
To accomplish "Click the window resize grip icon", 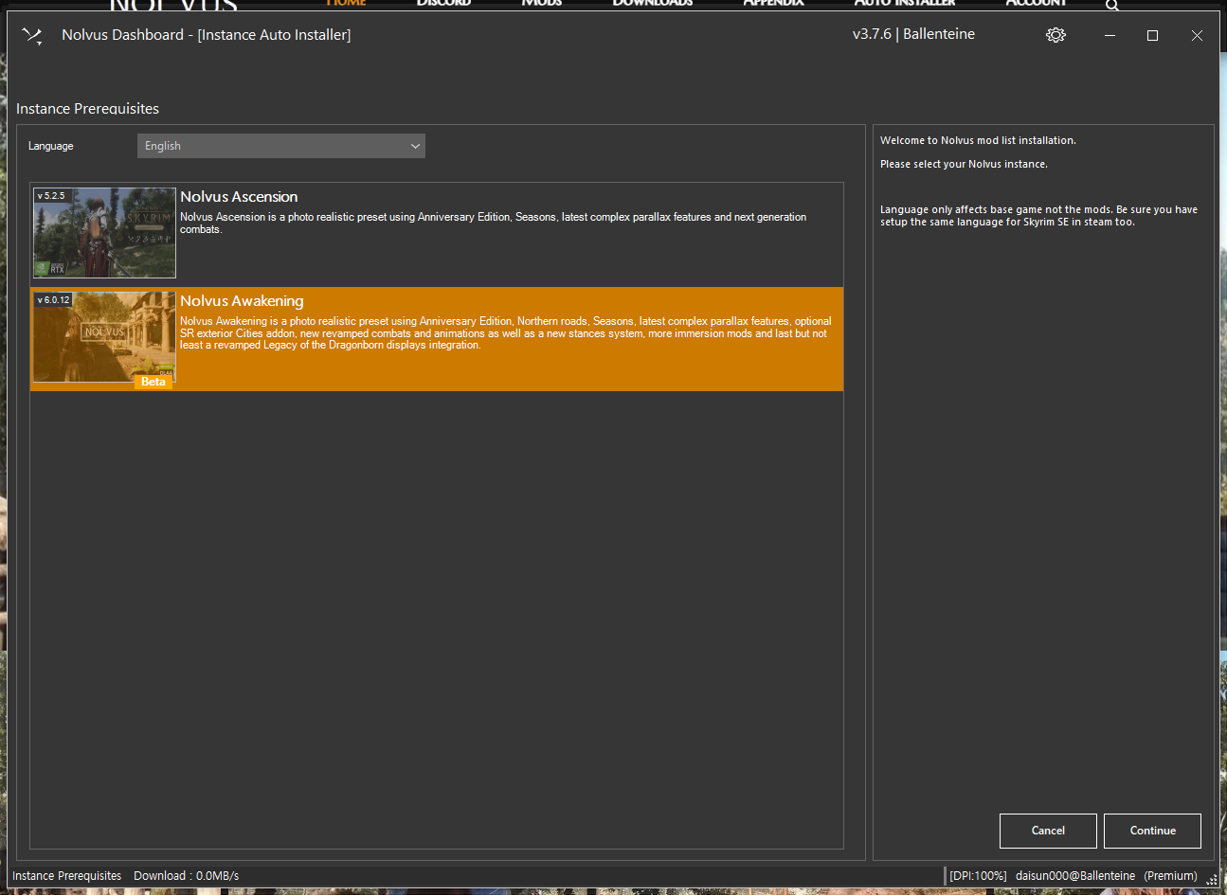I will click(x=1211, y=879).
